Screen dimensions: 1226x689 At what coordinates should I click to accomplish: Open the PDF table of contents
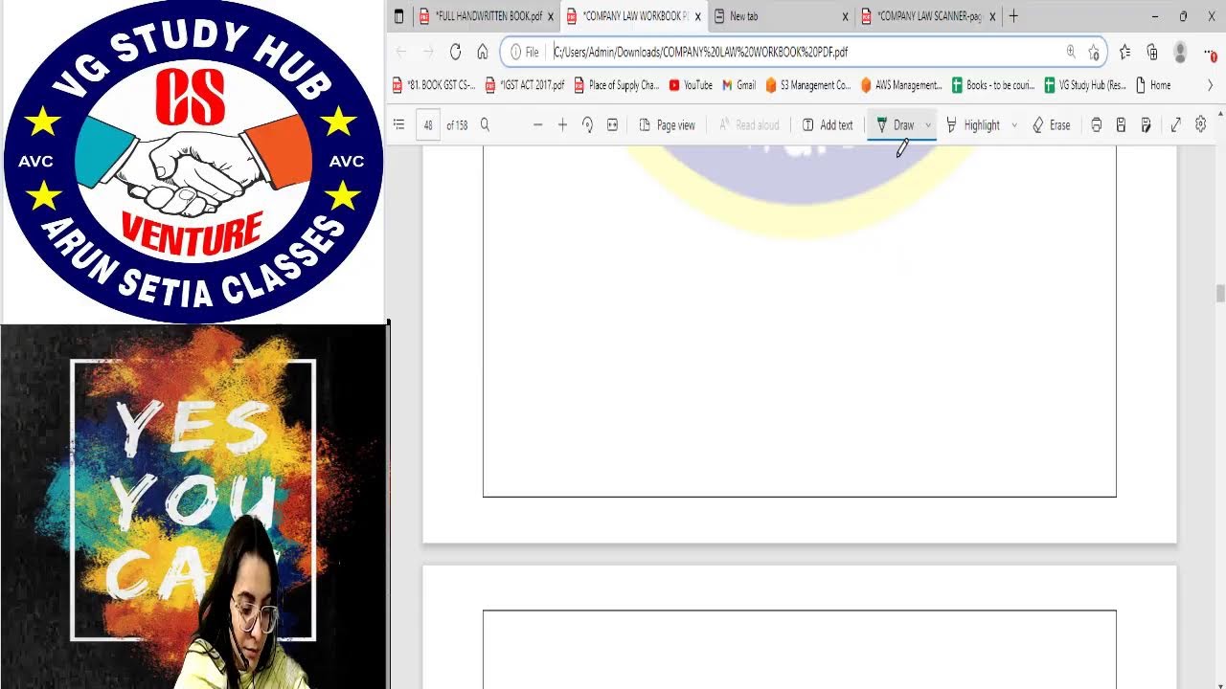(399, 125)
